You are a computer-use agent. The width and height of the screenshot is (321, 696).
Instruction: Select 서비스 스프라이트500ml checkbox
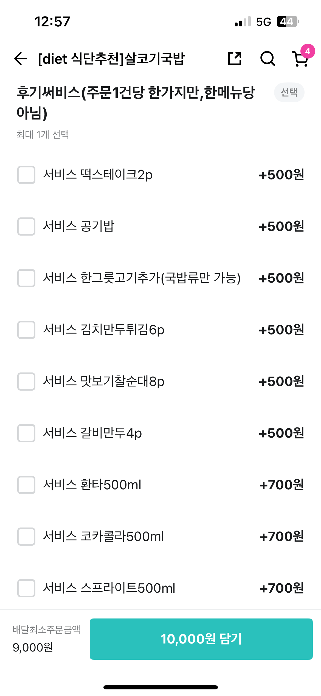click(x=26, y=588)
